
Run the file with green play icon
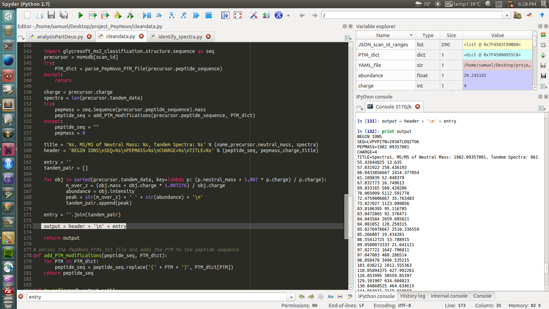81,15
